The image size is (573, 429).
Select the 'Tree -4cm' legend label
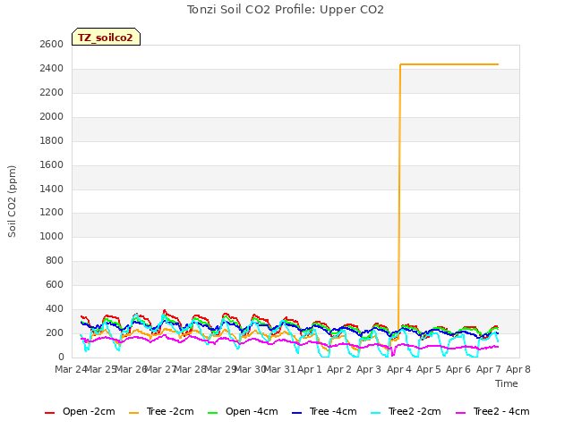(x=333, y=411)
